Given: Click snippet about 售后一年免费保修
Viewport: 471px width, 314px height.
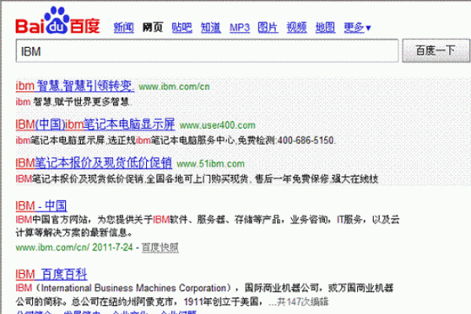Looking at the screenshot, I should (197, 179).
